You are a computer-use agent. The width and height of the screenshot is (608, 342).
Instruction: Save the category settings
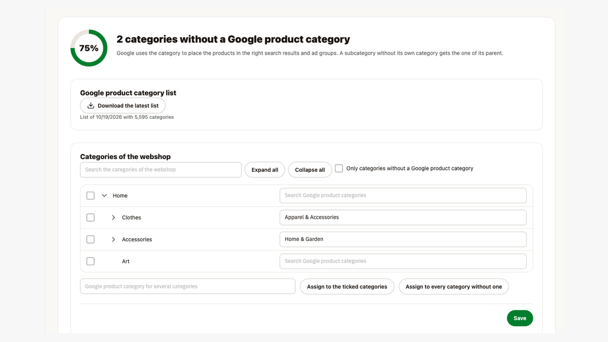pyautogui.click(x=520, y=318)
